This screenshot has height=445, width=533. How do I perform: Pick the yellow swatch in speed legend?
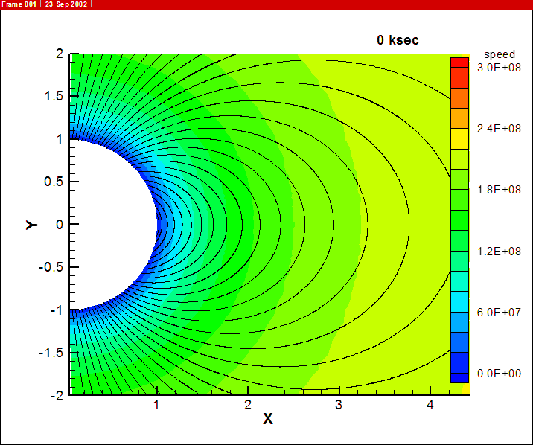point(459,138)
